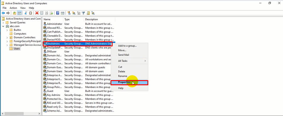Toggle the Show/Hide Action Pane toolbar icon
Viewport: 283px width, 116px height.
pos(62,13)
